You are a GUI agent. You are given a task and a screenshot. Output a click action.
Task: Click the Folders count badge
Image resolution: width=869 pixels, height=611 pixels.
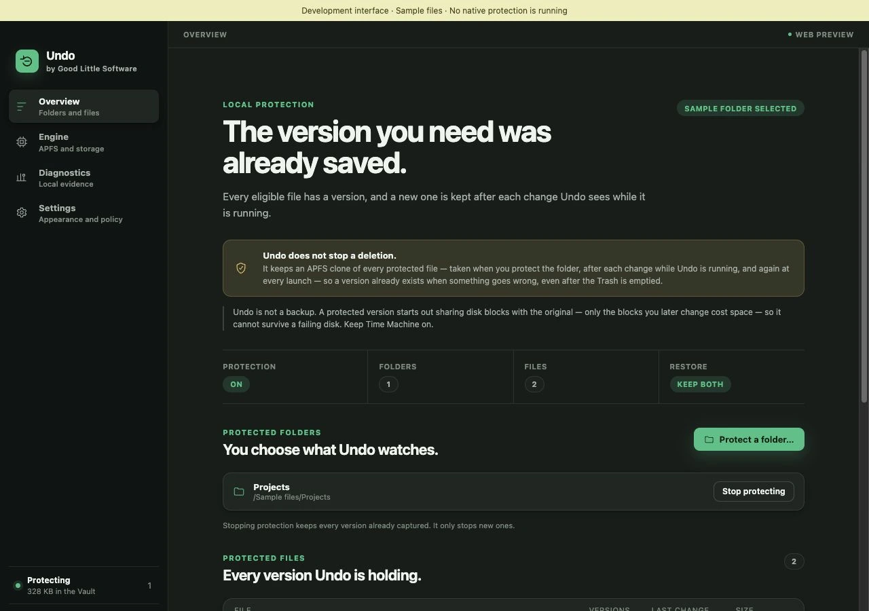388,384
